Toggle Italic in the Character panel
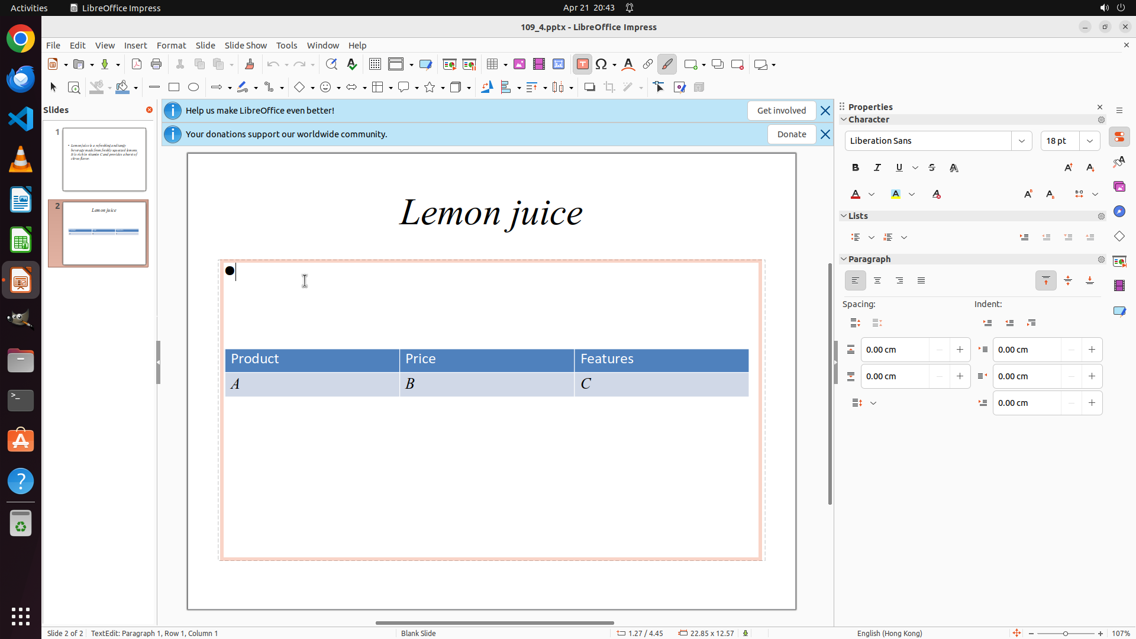Viewport: 1136px width, 639px height. coord(877,168)
